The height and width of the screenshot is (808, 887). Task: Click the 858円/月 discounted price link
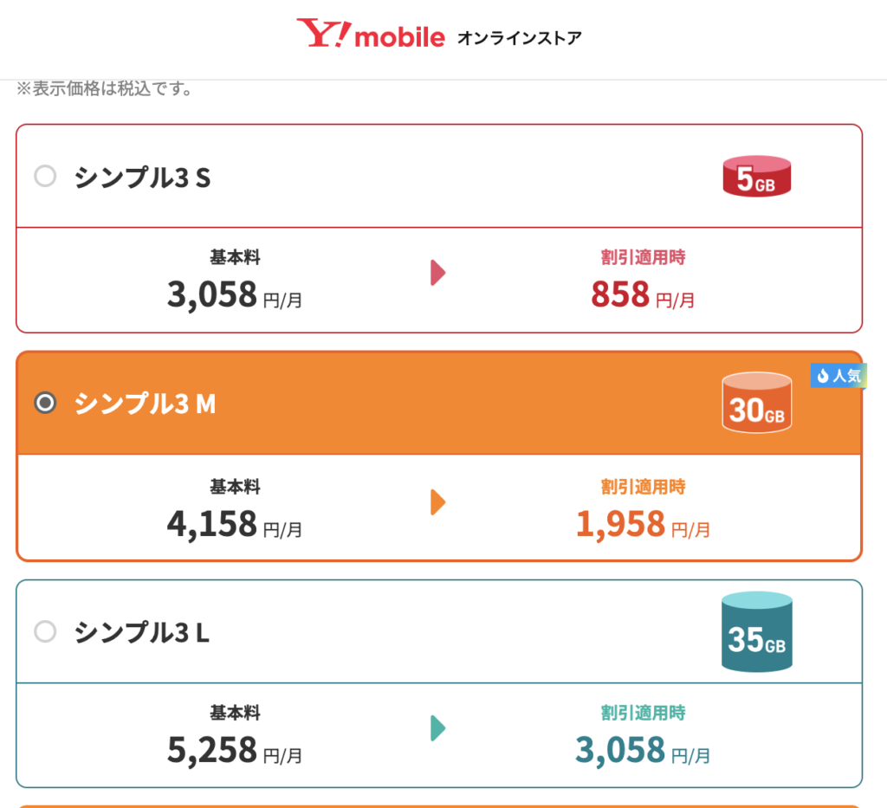click(x=643, y=295)
